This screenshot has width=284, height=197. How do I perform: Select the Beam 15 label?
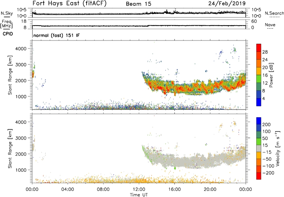pos(138,4)
